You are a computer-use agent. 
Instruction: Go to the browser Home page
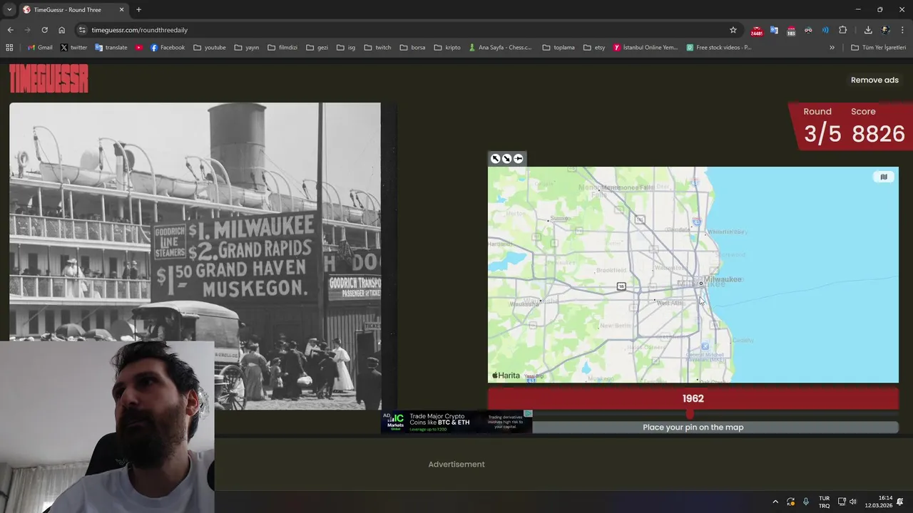pos(61,30)
